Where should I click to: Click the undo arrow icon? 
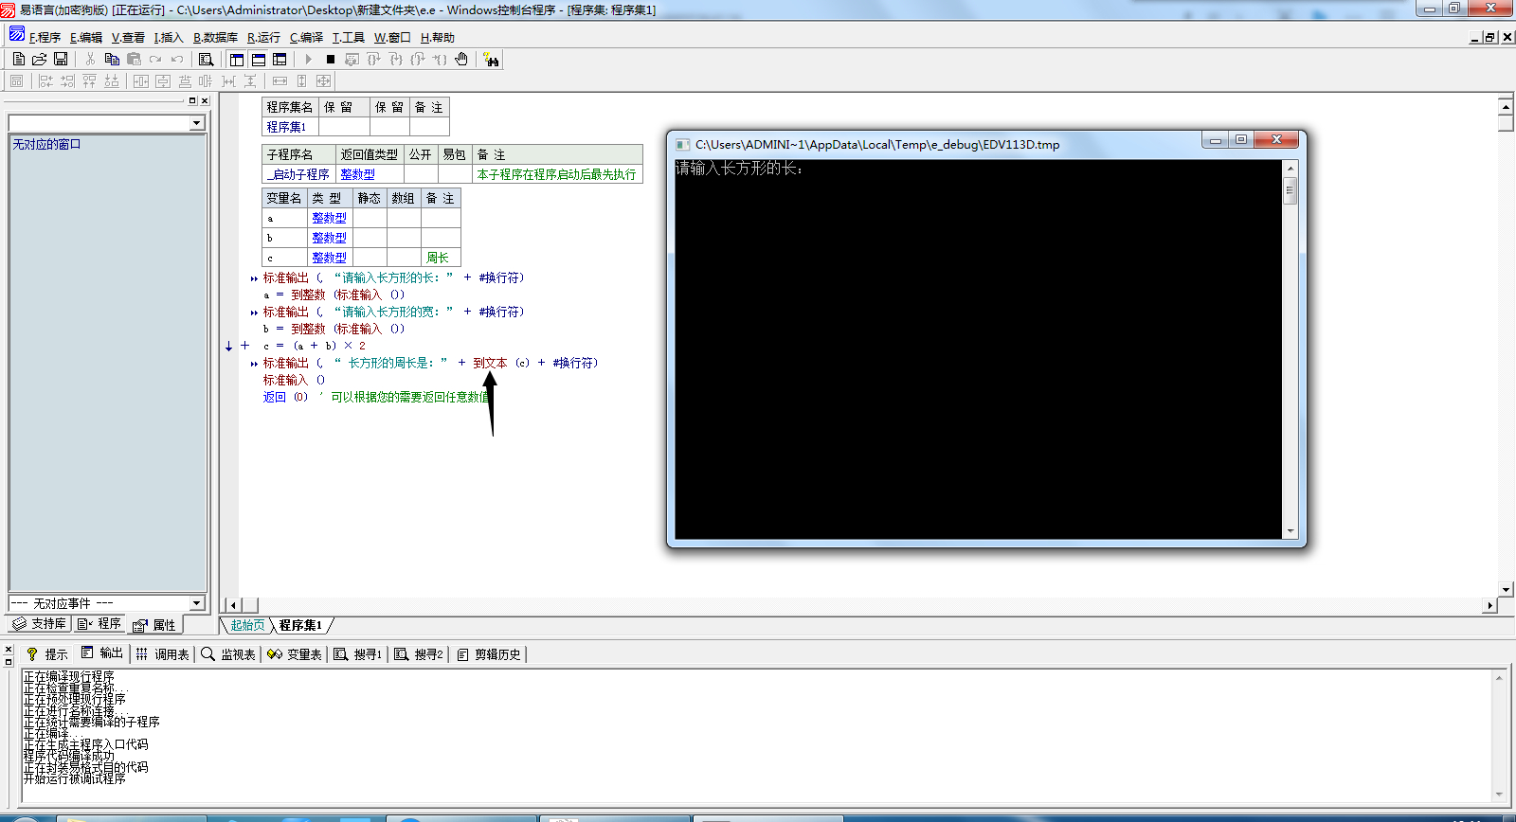click(x=177, y=60)
